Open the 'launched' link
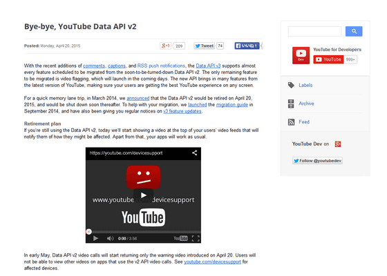 click(x=198, y=105)
